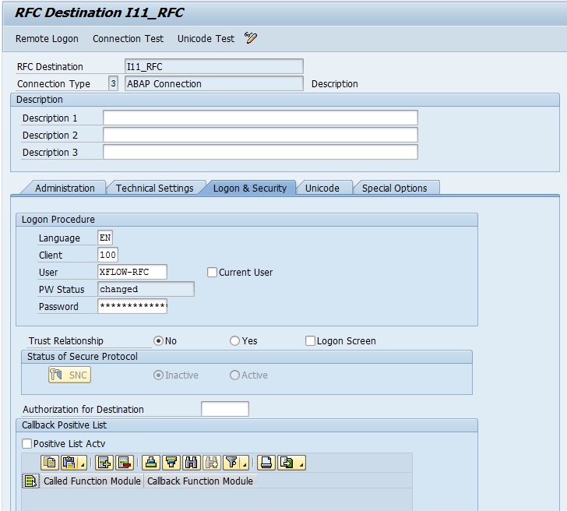Image resolution: width=567 pixels, height=511 pixels.
Task: Click the Find binoculars icon
Action: 192,463
